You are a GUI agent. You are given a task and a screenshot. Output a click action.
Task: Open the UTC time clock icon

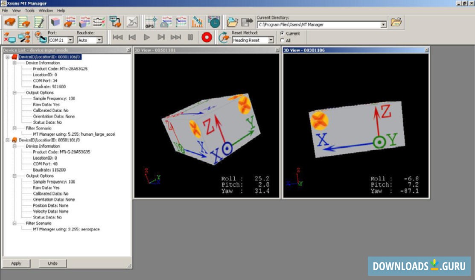click(x=213, y=22)
